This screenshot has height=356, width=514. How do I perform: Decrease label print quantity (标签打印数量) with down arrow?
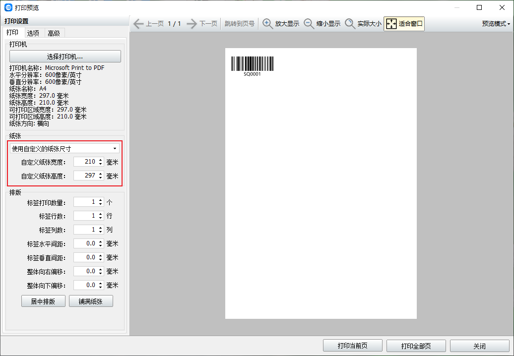(x=100, y=204)
